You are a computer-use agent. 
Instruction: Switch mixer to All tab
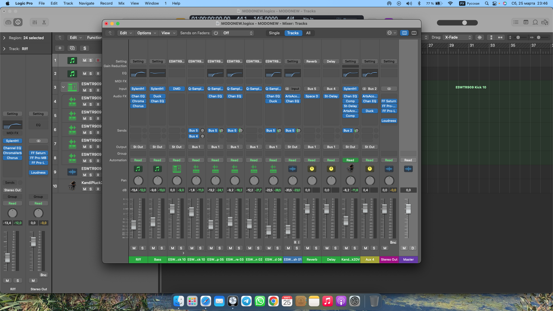308,33
